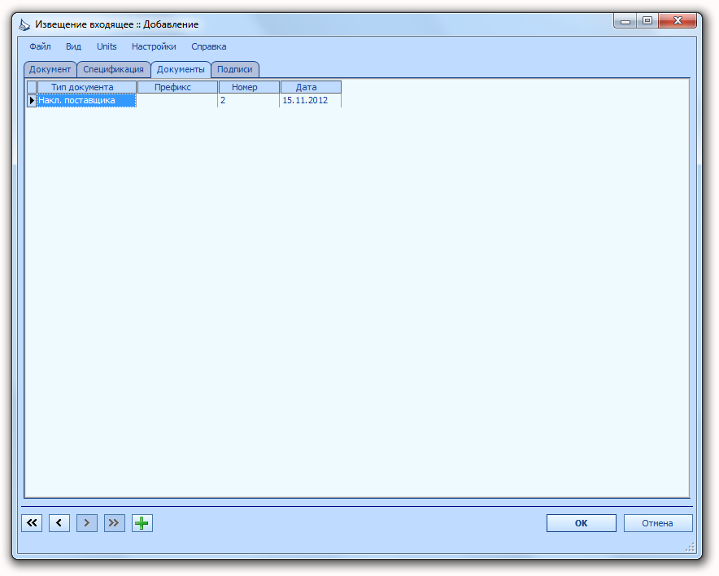
Task: Select the Накл. поставщика cell
Action: pos(87,100)
